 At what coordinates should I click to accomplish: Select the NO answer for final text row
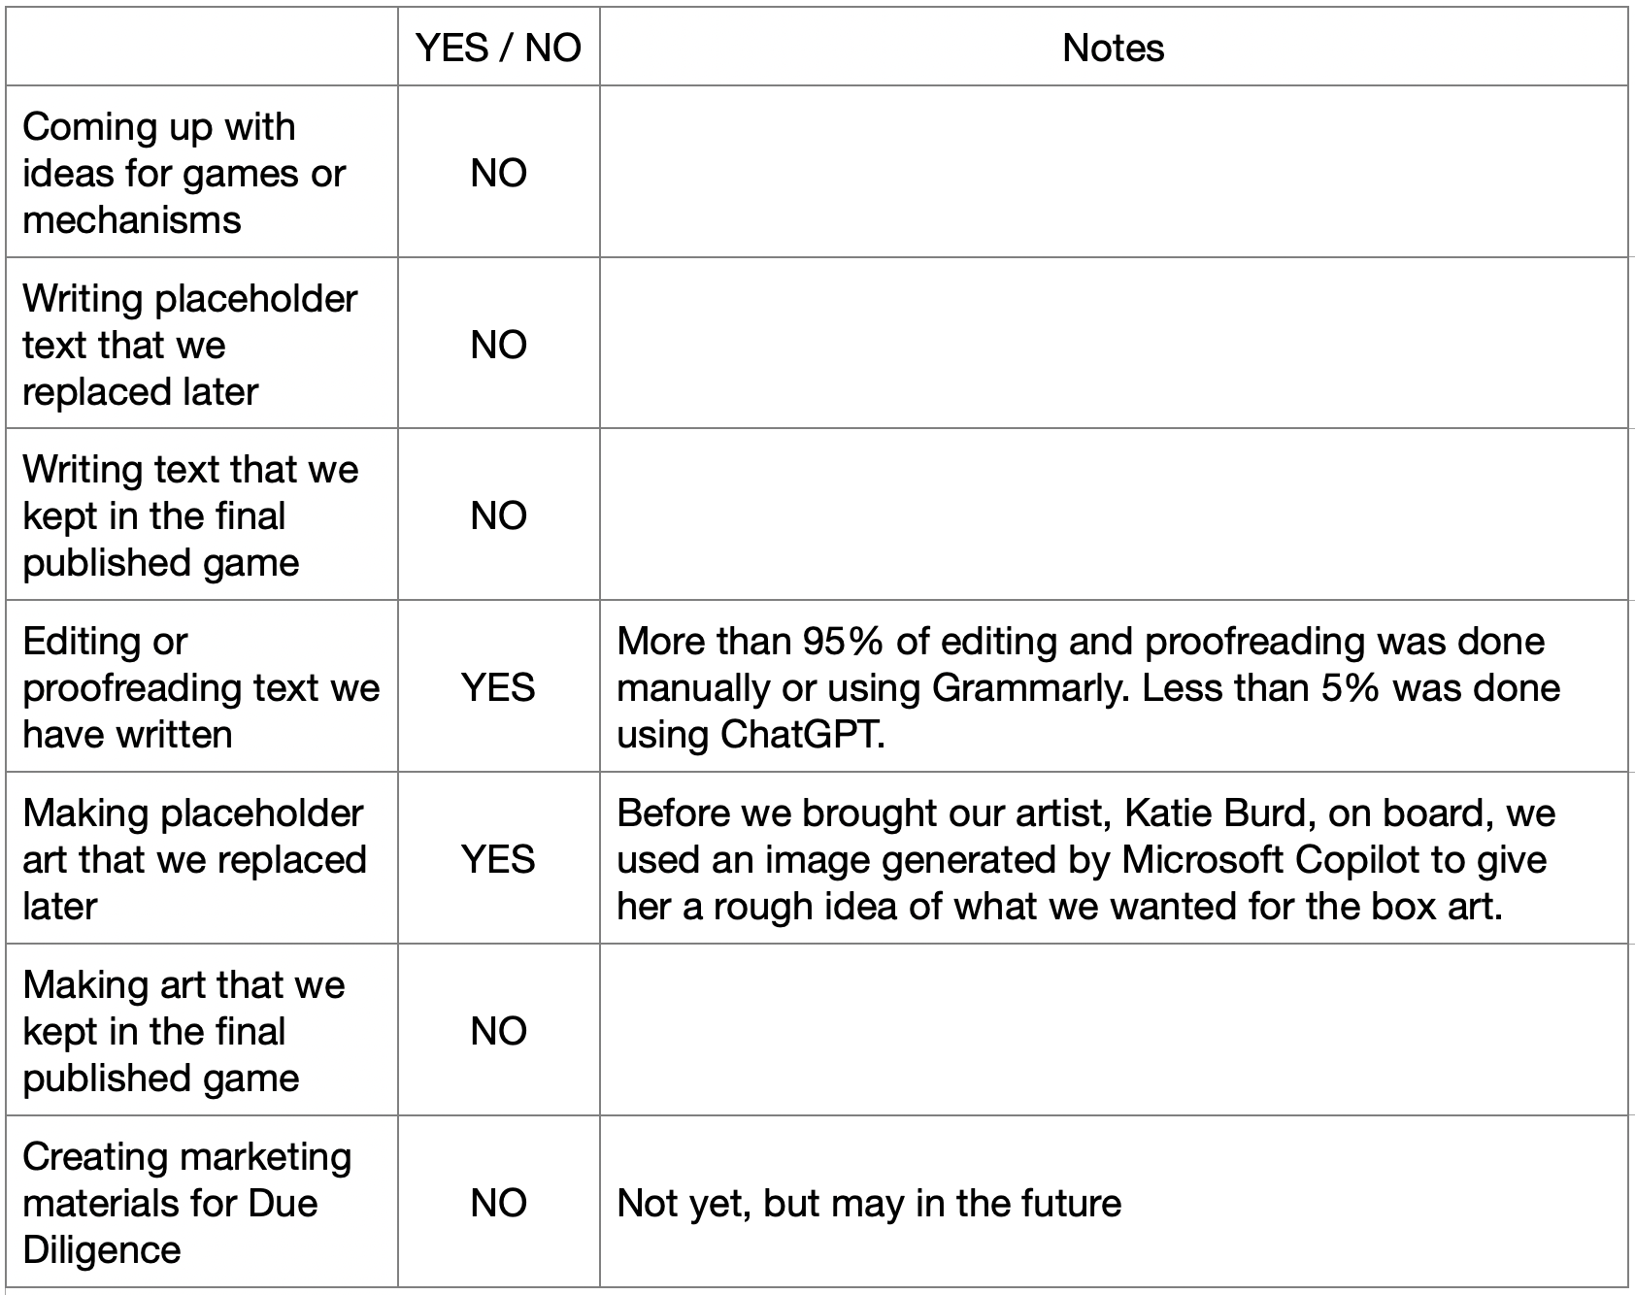[x=498, y=515]
